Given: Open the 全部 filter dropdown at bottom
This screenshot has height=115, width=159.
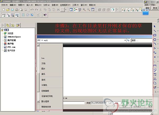Looking at the screenshot, I should click(x=152, y=114).
